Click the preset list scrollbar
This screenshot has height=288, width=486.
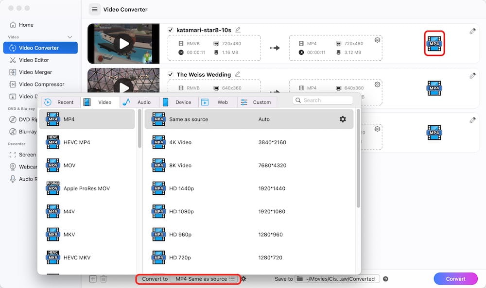(x=358, y=158)
